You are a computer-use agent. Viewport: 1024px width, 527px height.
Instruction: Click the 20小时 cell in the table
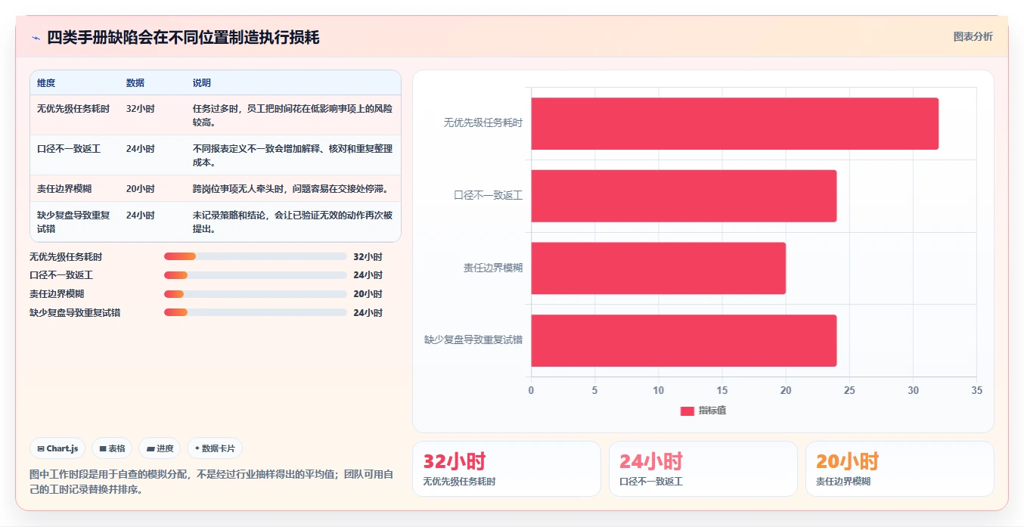pyautogui.click(x=141, y=189)
